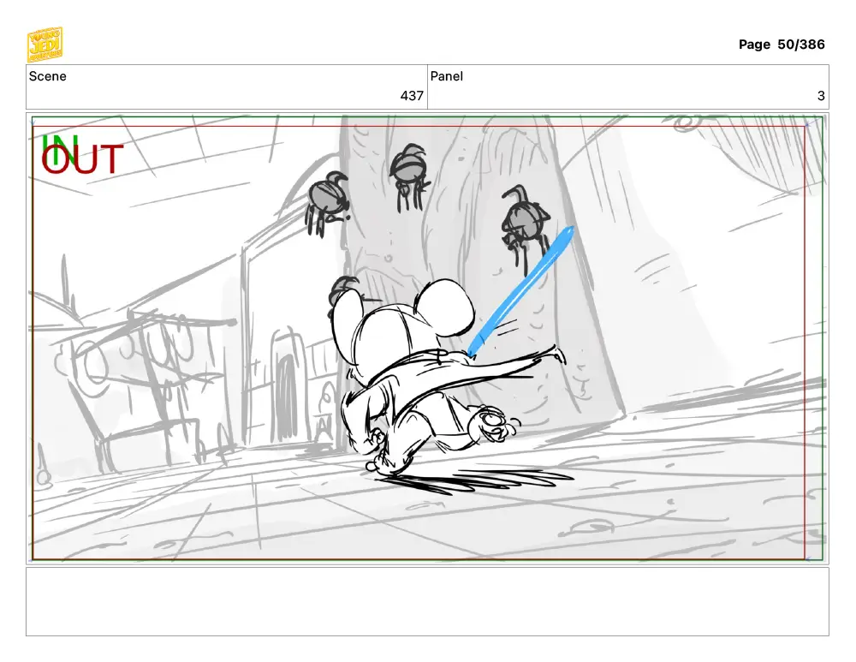Screen dimensions: 856x662
Task: Click the blue lightsaber in the storyboard sketch
Action: (520, 291)
